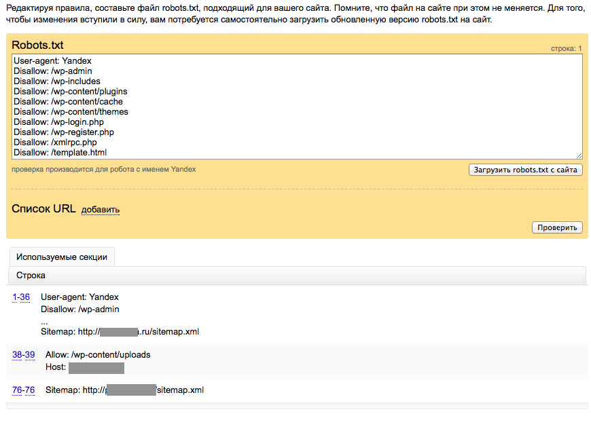Click the /wp-content/themes line in the editor
This screenshot has width=591, height=433.
click(71, 112)
